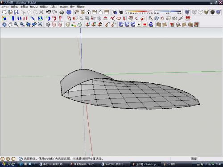Click the Erase X icon in standard toolbar
This screenshot has width=223, height=167.
tap(41, 12)
